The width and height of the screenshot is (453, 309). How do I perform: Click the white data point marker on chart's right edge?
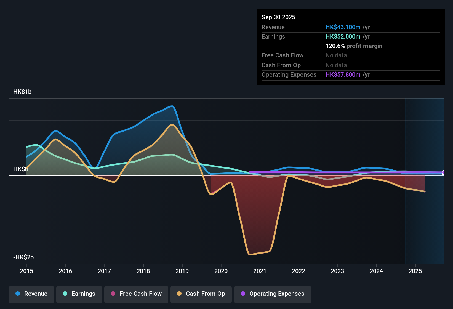[x=444, y=173]
